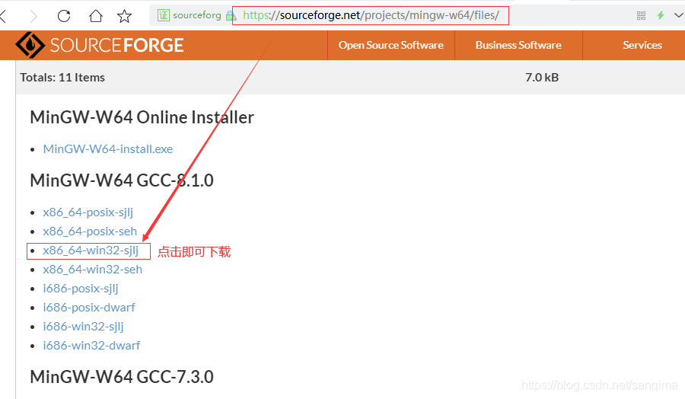Viewport: 685px width, 399px height.
Task: Open the QR code grid icon
Action: pos(641,16)
